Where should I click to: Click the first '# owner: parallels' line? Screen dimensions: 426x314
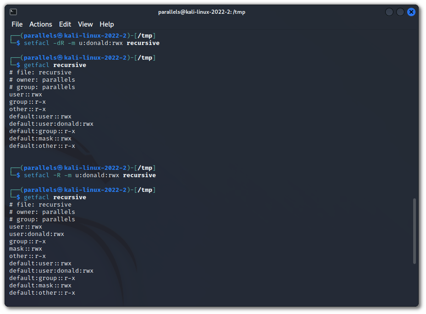(42, 80)
